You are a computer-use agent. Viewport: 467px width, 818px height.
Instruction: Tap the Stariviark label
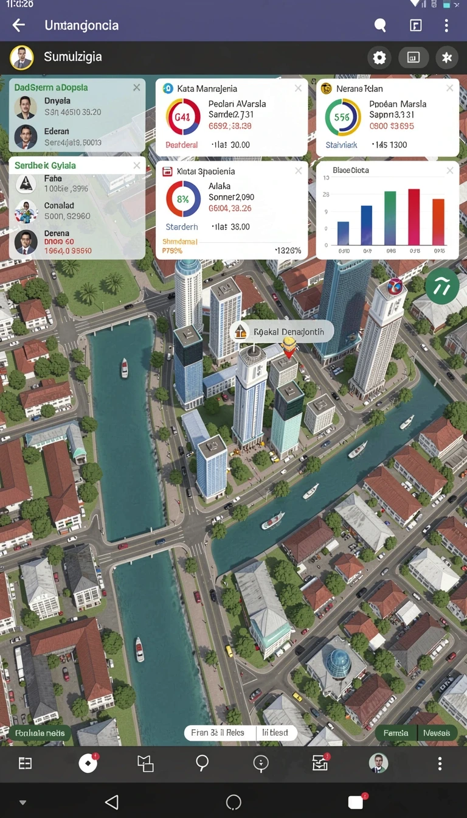342,145
